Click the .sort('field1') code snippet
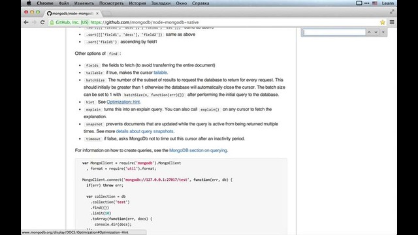418x235 pixels. coord(101,42)
